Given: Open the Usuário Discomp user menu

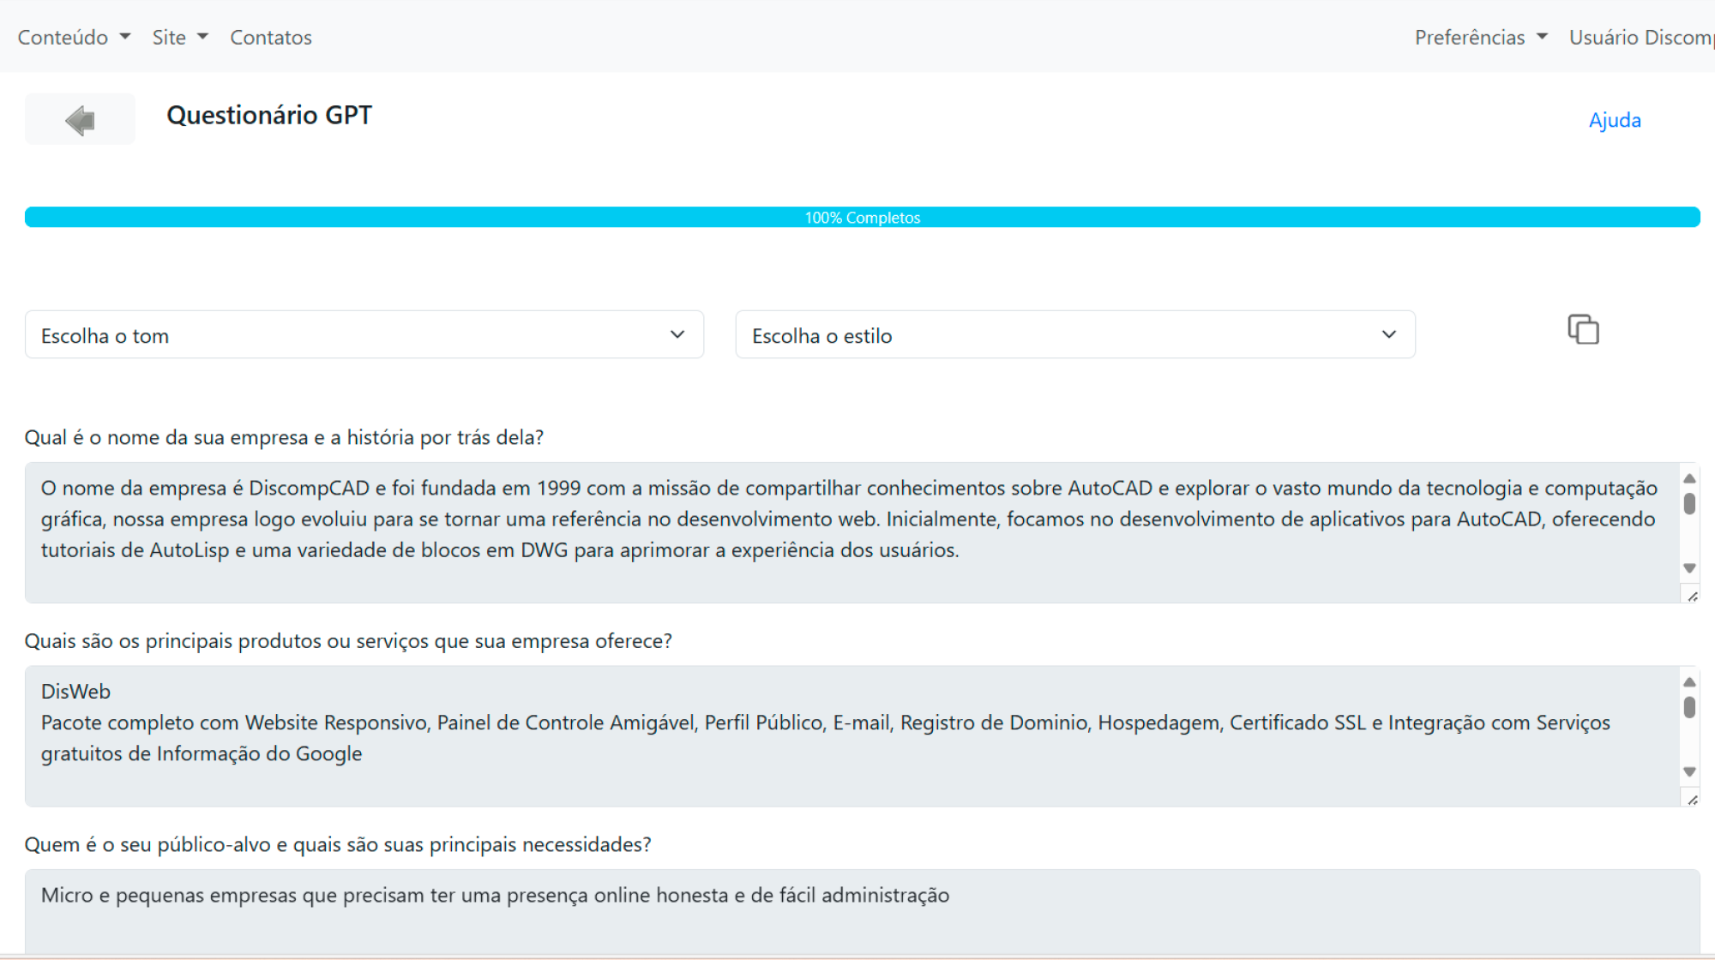Looking at the screenshot, I should pyautogui.click(x=1641, y=37).
